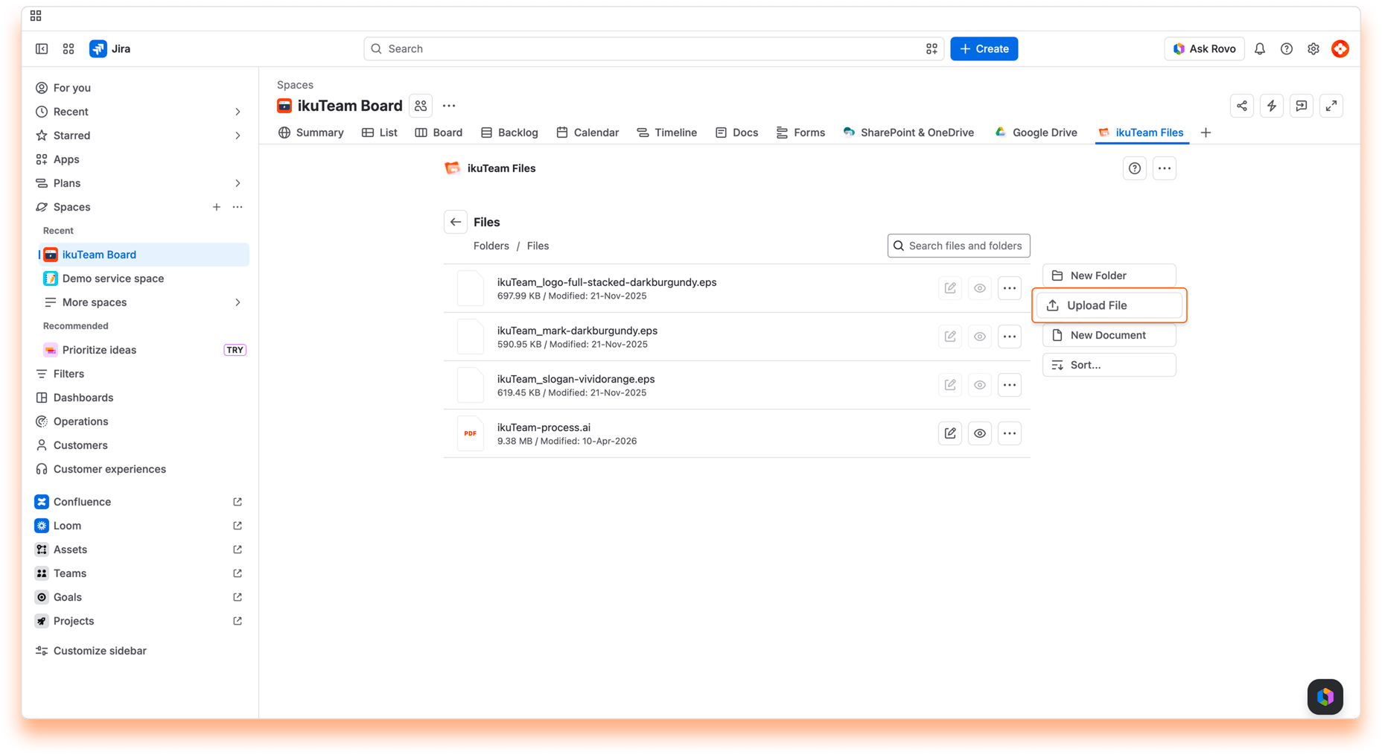
Task: Open more actions for ikuTeam_slogan-vividorange.eps
Action: coord(1010,385)
